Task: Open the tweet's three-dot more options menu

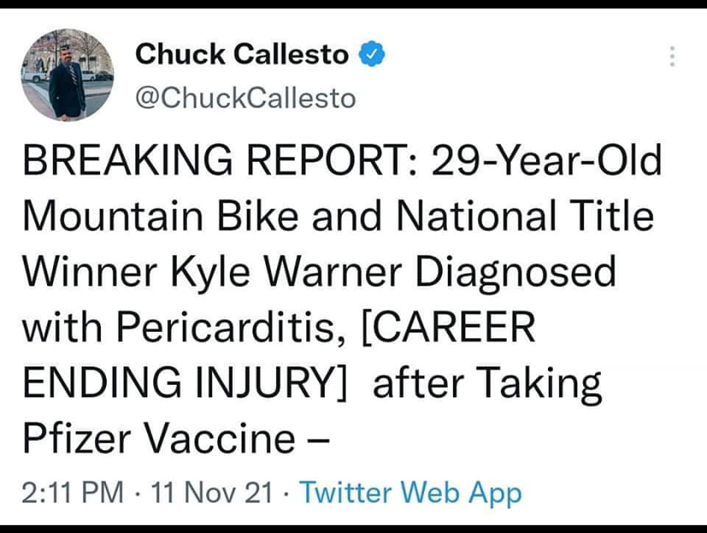Action: tap(672, 57)
